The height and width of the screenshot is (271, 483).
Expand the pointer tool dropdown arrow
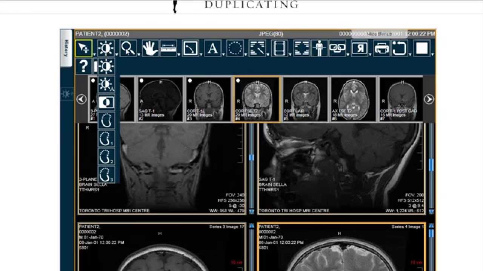pyautogui.click(x=95, y=55)
